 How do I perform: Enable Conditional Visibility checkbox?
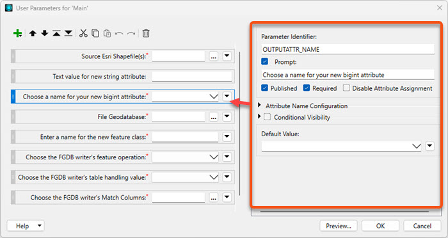267,117
